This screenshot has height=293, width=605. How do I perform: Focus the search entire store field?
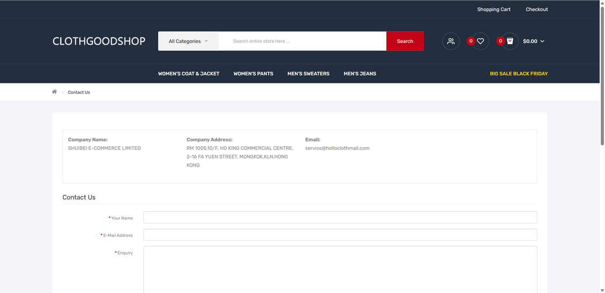[x=302, y=41]
